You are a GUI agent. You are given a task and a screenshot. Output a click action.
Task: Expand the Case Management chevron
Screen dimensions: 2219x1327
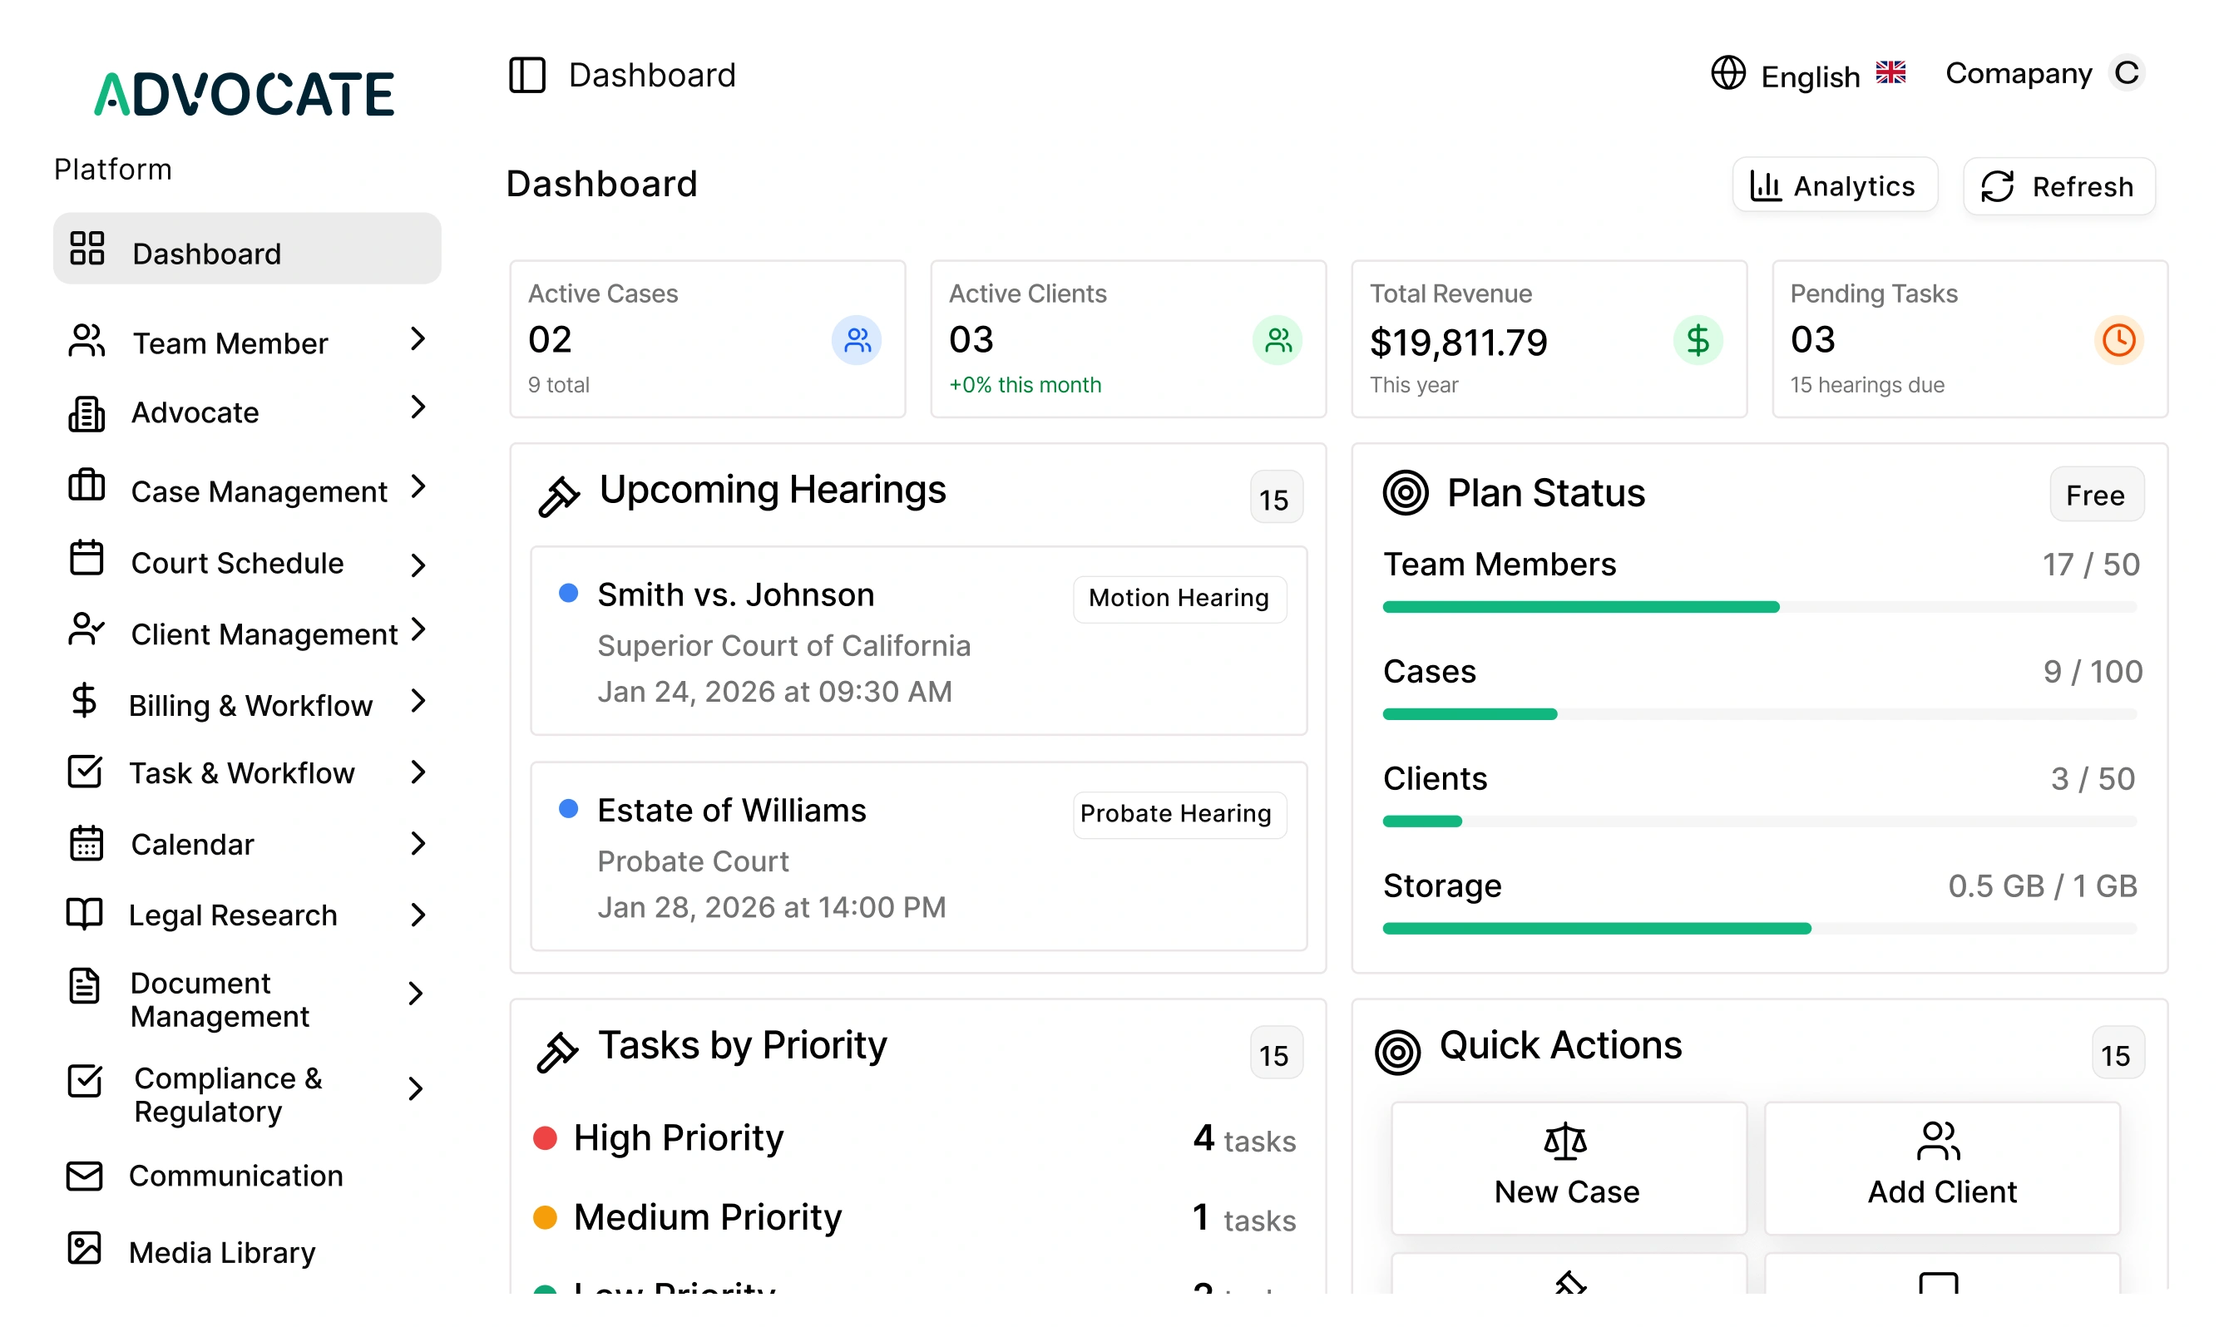417,487
